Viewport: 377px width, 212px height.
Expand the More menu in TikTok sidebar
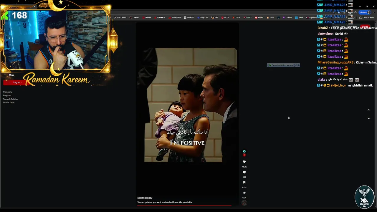(x=9, y=75)
